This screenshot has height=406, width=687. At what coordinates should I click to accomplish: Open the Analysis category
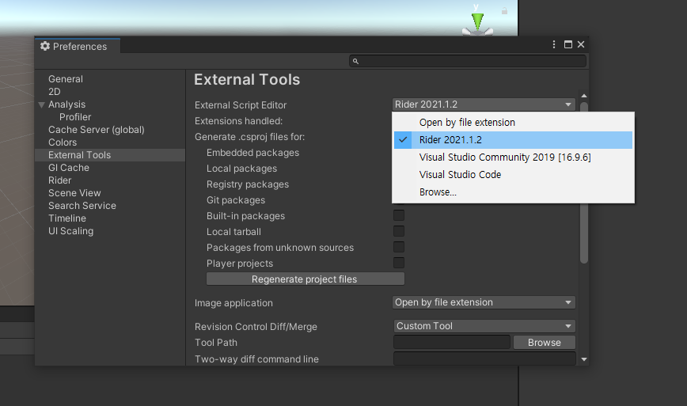[x=66, y=104]
